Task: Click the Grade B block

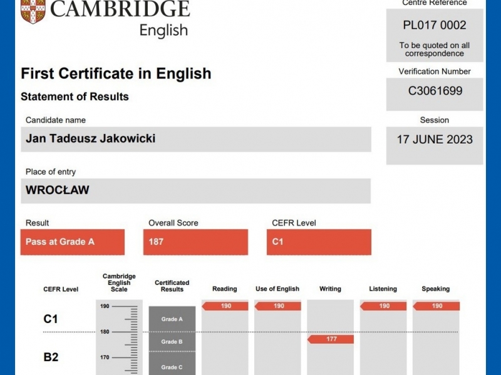Action: pyautogui.click(x=172, y=342)
